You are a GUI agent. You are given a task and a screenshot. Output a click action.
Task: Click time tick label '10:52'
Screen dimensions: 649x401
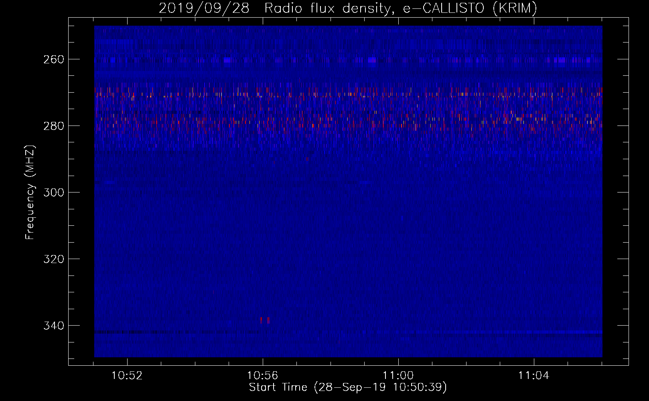pyautogui.click(x=127, y=376)
